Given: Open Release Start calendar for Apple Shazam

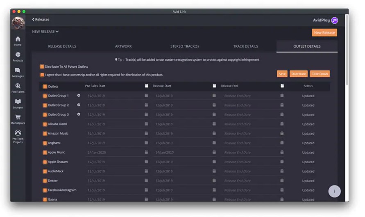Looking at the screenshot, I should pyautogui.click(x=214, y=162).
